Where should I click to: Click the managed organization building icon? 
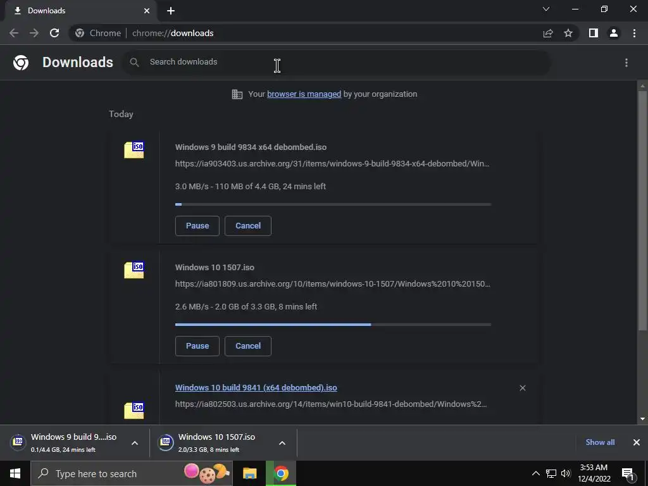click(x=237, y=94)
